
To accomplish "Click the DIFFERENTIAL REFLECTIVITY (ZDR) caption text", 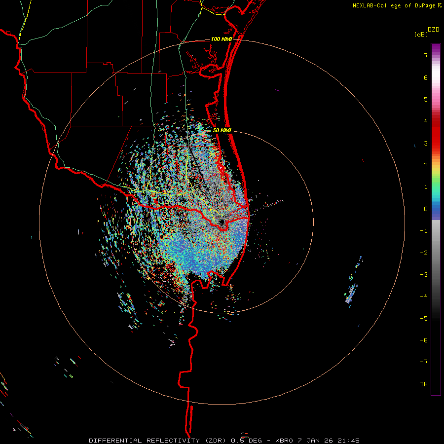I will point(158,441).
